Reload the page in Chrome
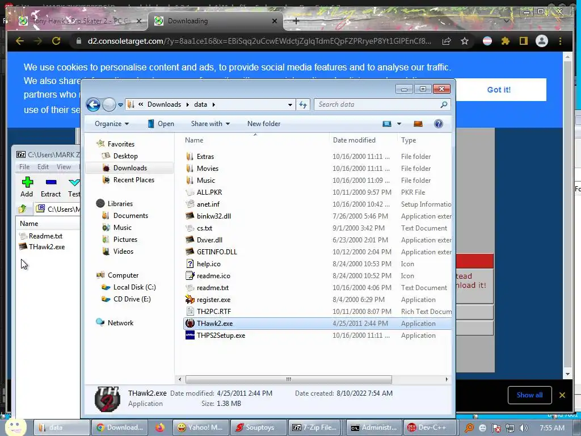The image size is (581, 436). (x=56, y=41)
